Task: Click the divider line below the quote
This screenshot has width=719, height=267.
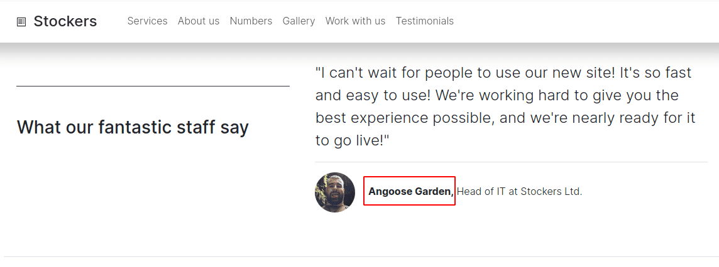Action: 511,162
